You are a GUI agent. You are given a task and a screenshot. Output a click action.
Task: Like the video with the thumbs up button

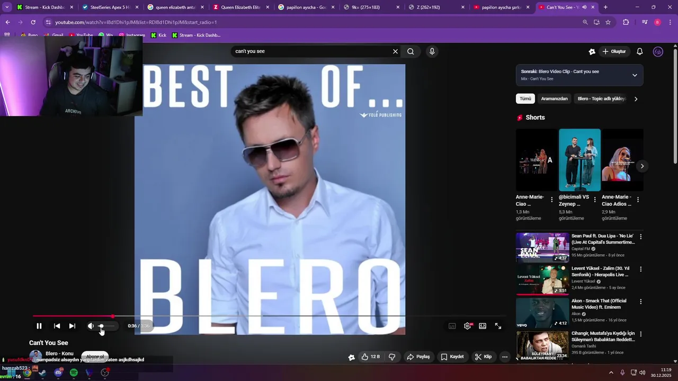(x=370, y=357)
